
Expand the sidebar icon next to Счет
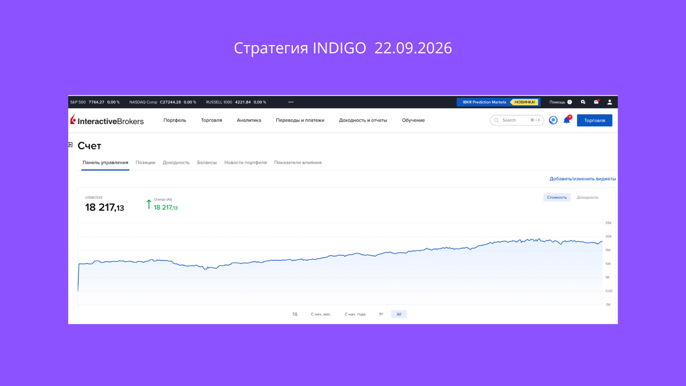point(70,145)
